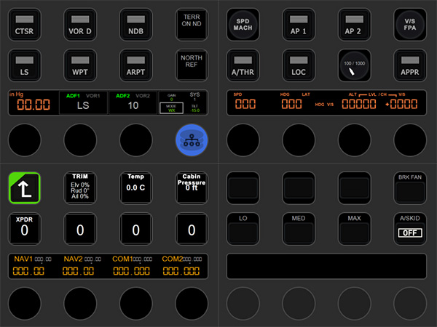
Task: Tap the ALT 00000 readout
Action: click(359, 102)
